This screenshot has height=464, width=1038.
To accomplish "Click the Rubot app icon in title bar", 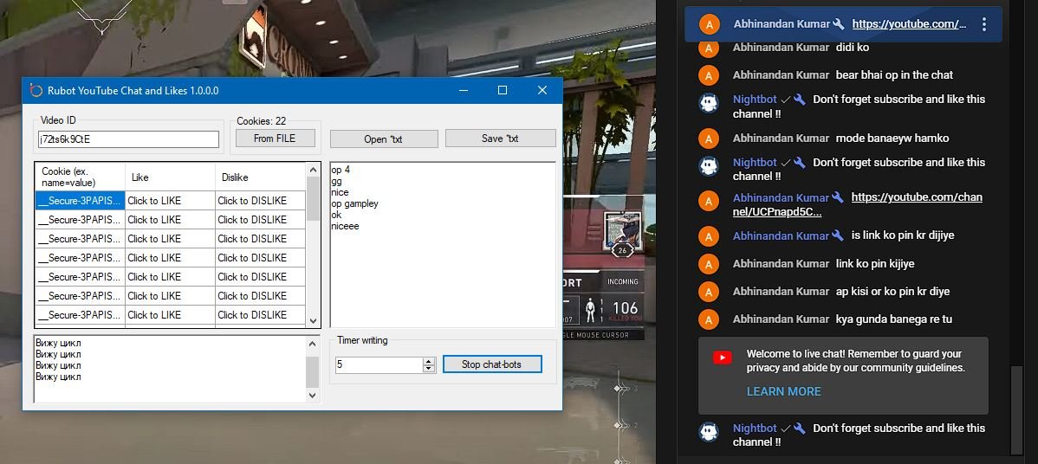I will coord(36,90).
